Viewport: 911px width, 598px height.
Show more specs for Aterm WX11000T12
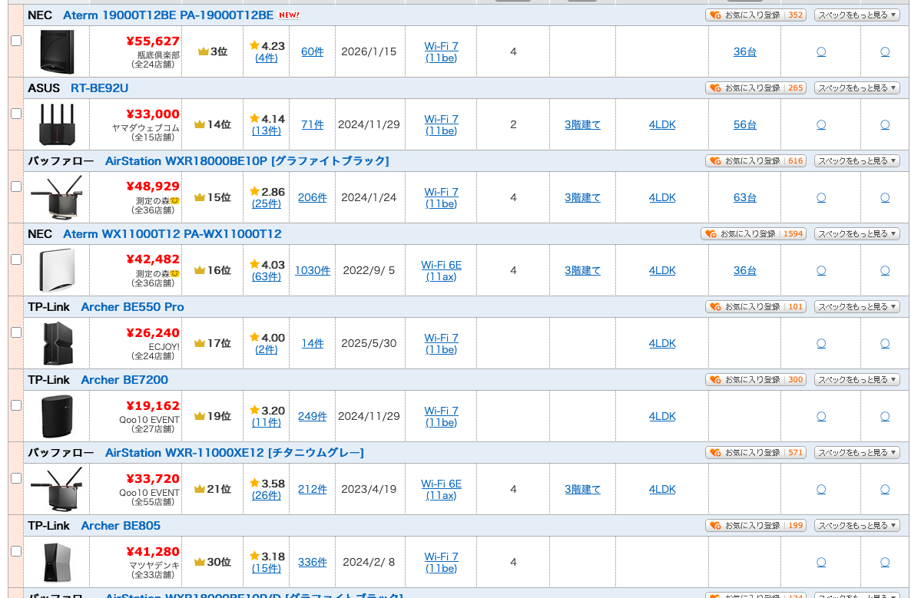point(857,234)
